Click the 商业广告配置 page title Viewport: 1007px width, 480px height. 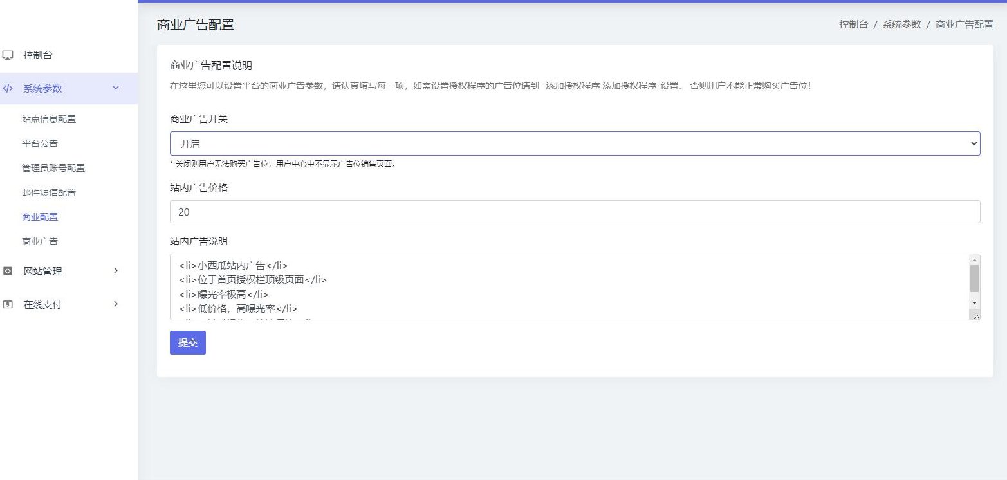(196, 25)
